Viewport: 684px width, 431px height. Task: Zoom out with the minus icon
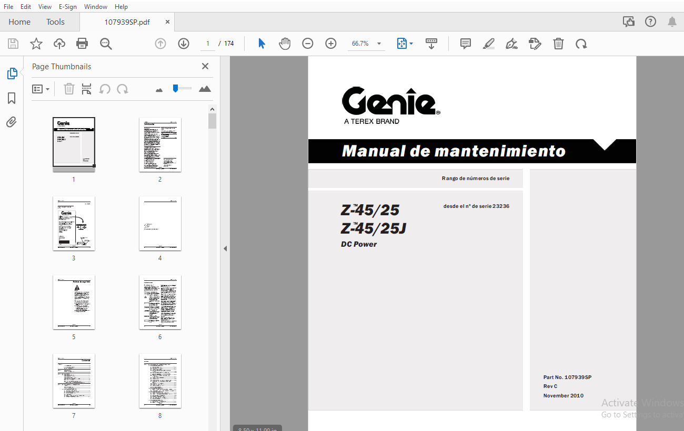[x=308, y=44]
